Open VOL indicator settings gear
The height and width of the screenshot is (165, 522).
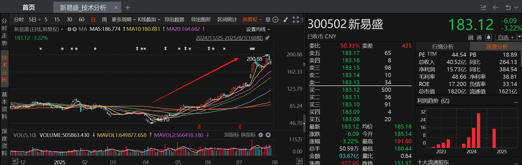pos(261,135)
